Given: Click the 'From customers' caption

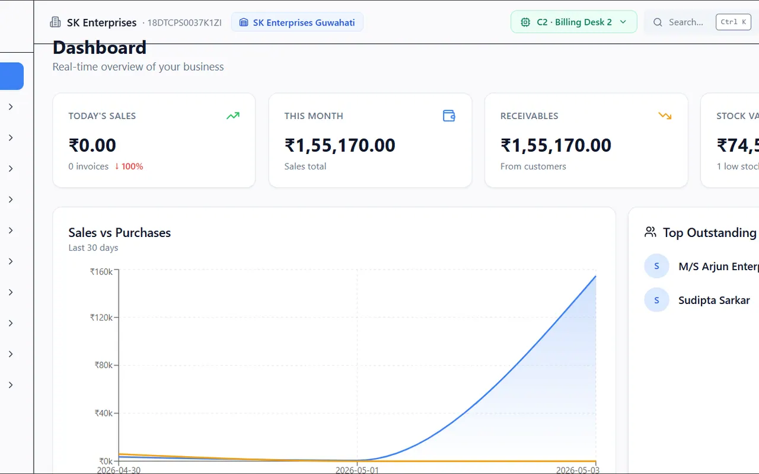Looking at the screenshot, I should (x=533, y=166).
